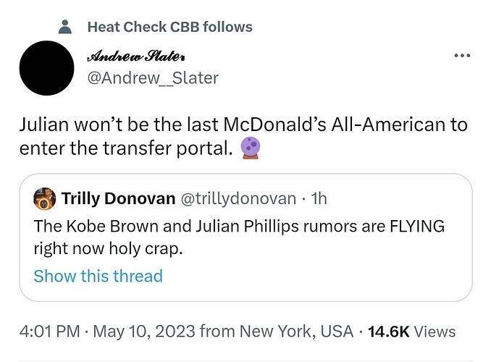Image resolution: width=491 pixels, height=362 pixels.
Task: Open the @Andrew__Slater handle
Action: tap(153, 78)
